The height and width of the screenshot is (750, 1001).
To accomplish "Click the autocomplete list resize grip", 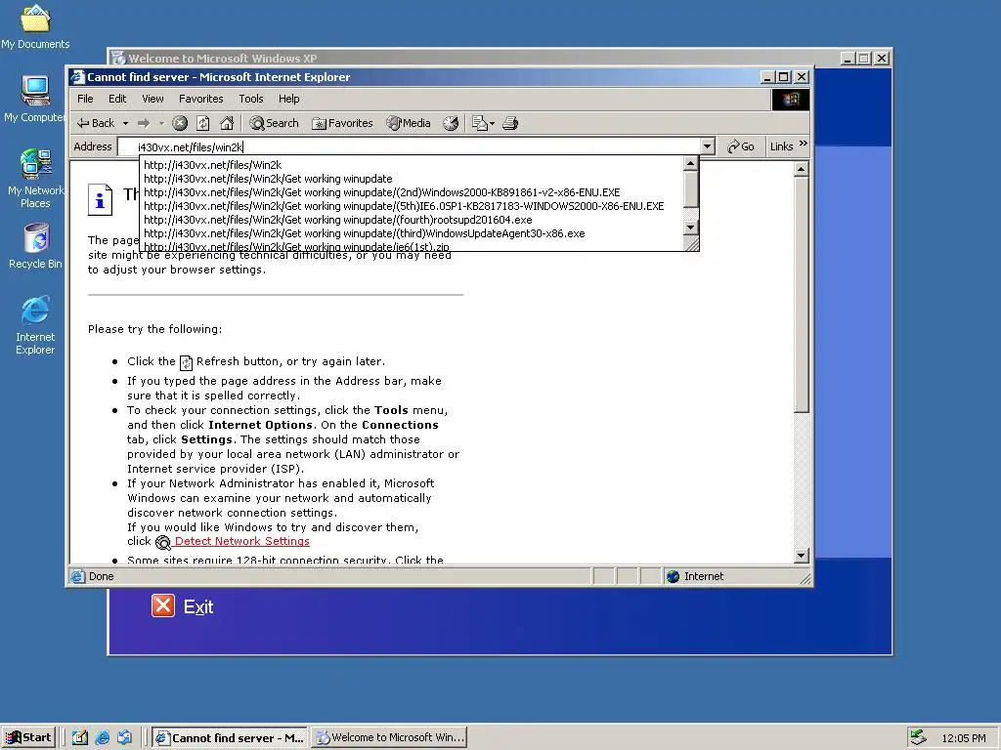I will tap(692, 243).
